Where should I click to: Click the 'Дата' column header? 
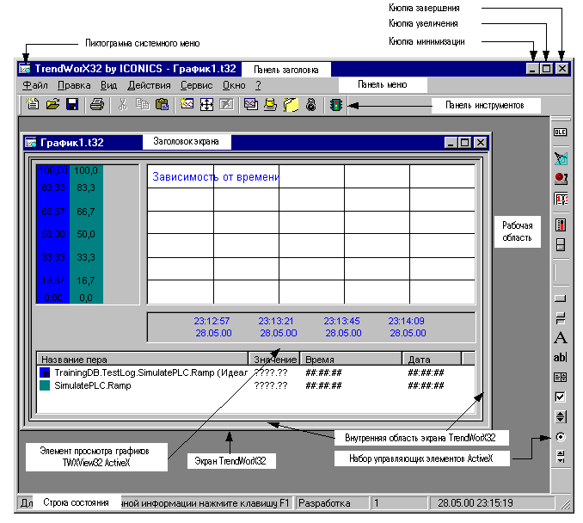point(432,359)
